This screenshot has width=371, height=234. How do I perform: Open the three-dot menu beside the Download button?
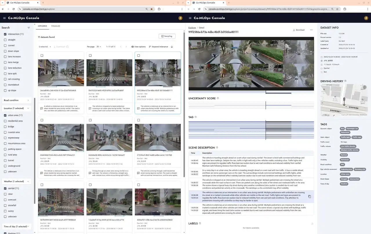pyautogui.click(x=311, y=30)
